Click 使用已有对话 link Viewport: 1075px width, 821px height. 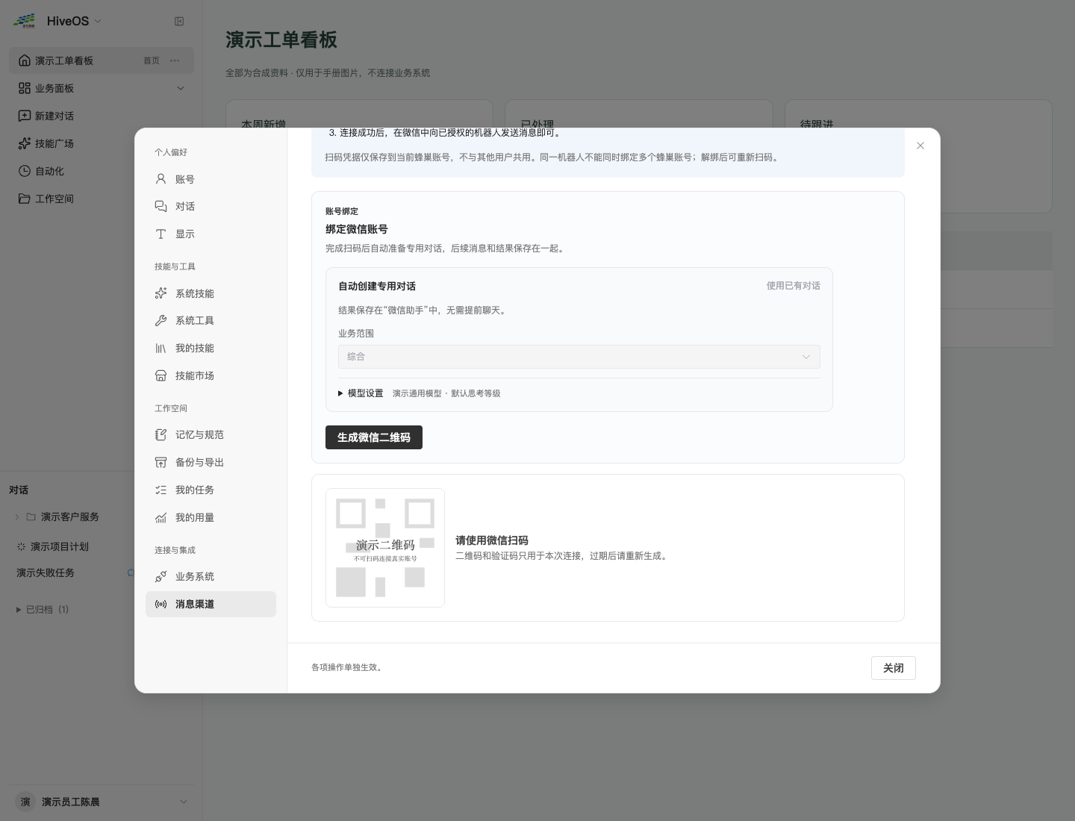(x=793, y=286)
